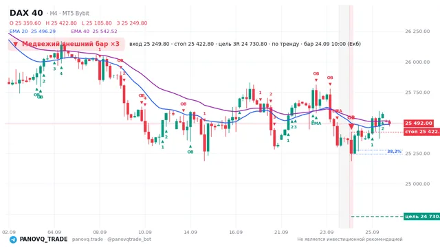Click the blue "38,2%" retracement label

click(x=394, y=152)
